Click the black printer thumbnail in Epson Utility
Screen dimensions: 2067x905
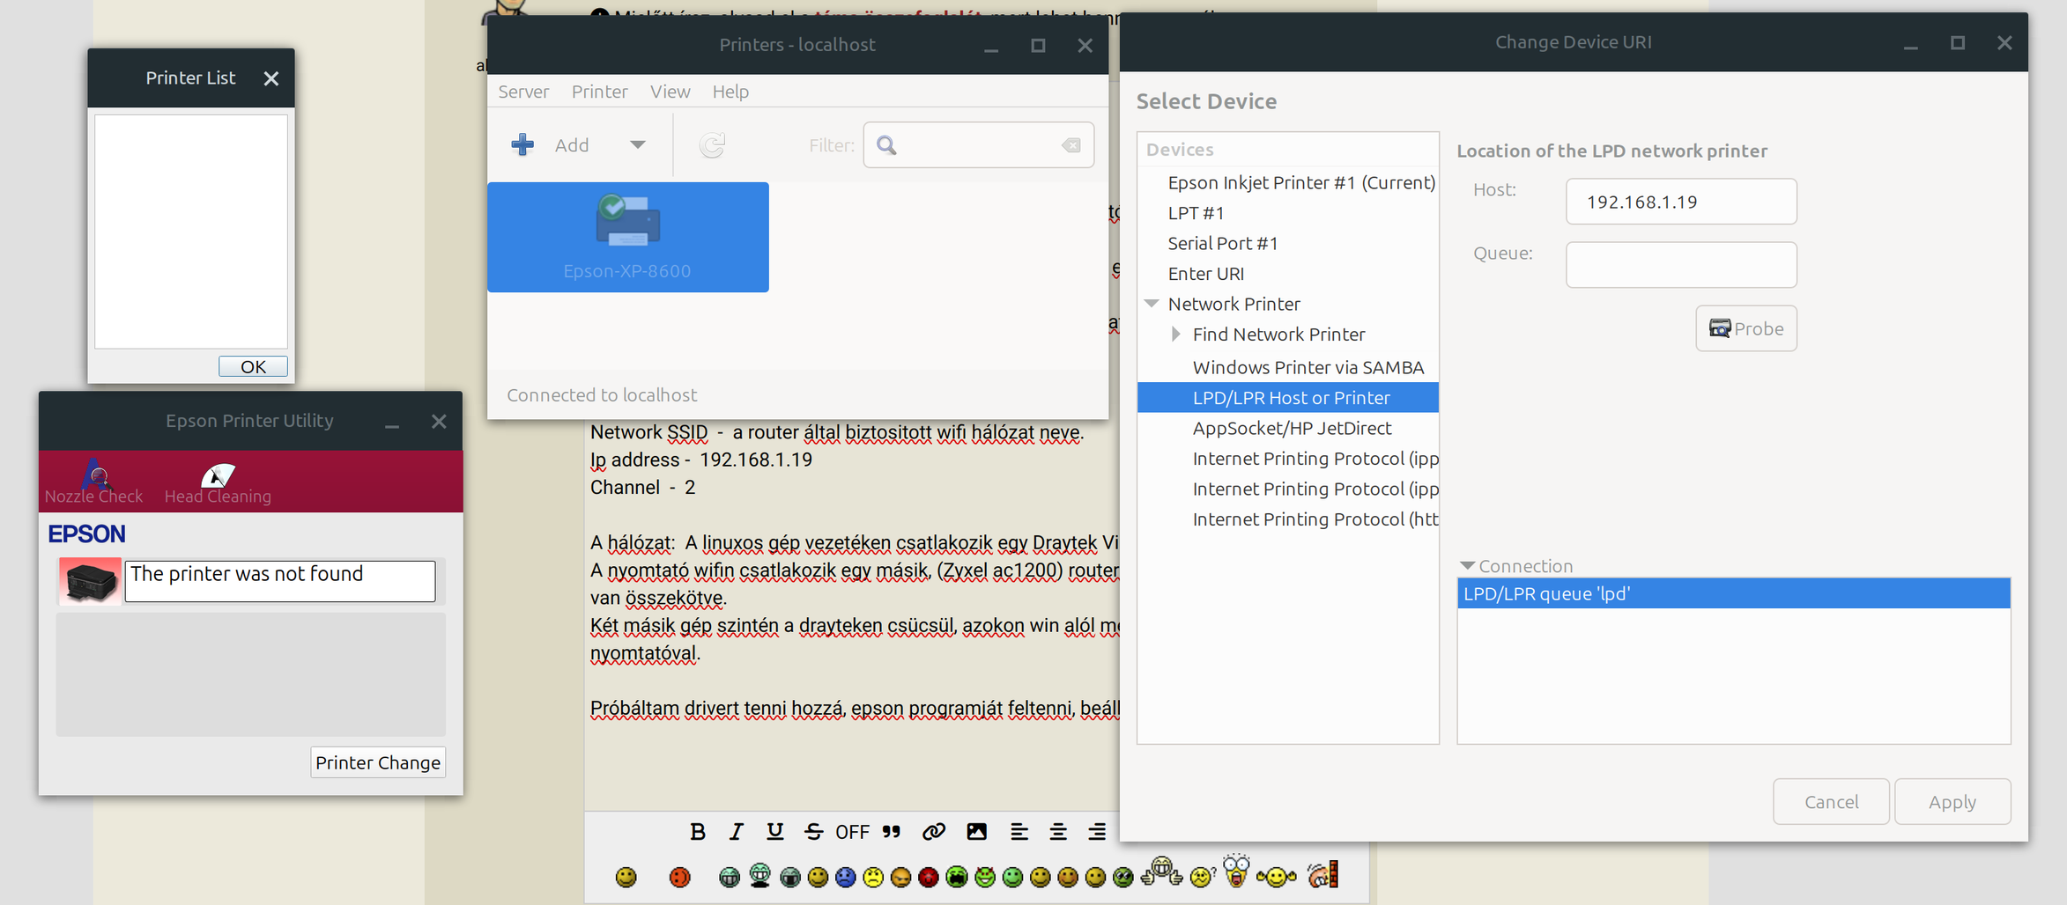(90, 581)
